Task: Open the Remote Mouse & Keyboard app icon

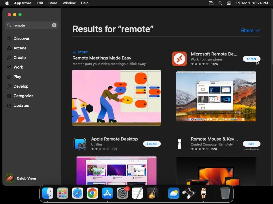Action: coord(179,144)
